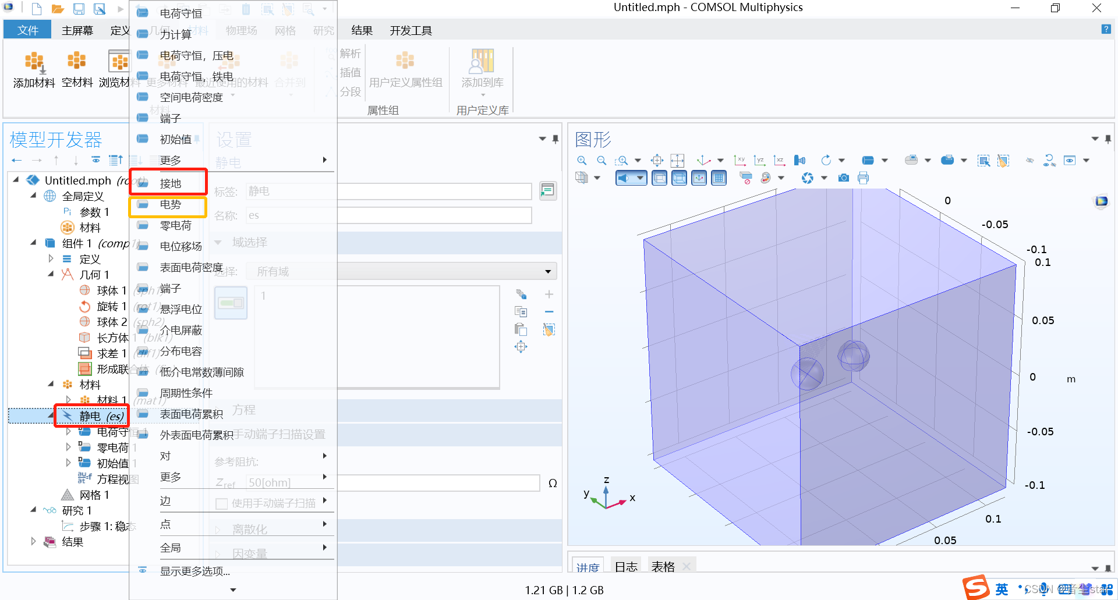
Task: Click the Print icon in Graphics toolbar
Action: (x=863, y=178)
